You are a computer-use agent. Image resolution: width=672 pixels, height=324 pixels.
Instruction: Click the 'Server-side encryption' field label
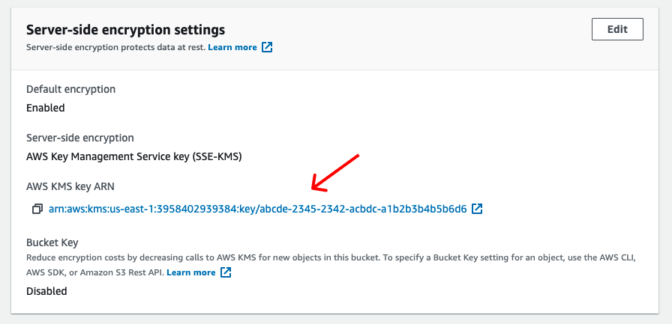coord(80,138)
